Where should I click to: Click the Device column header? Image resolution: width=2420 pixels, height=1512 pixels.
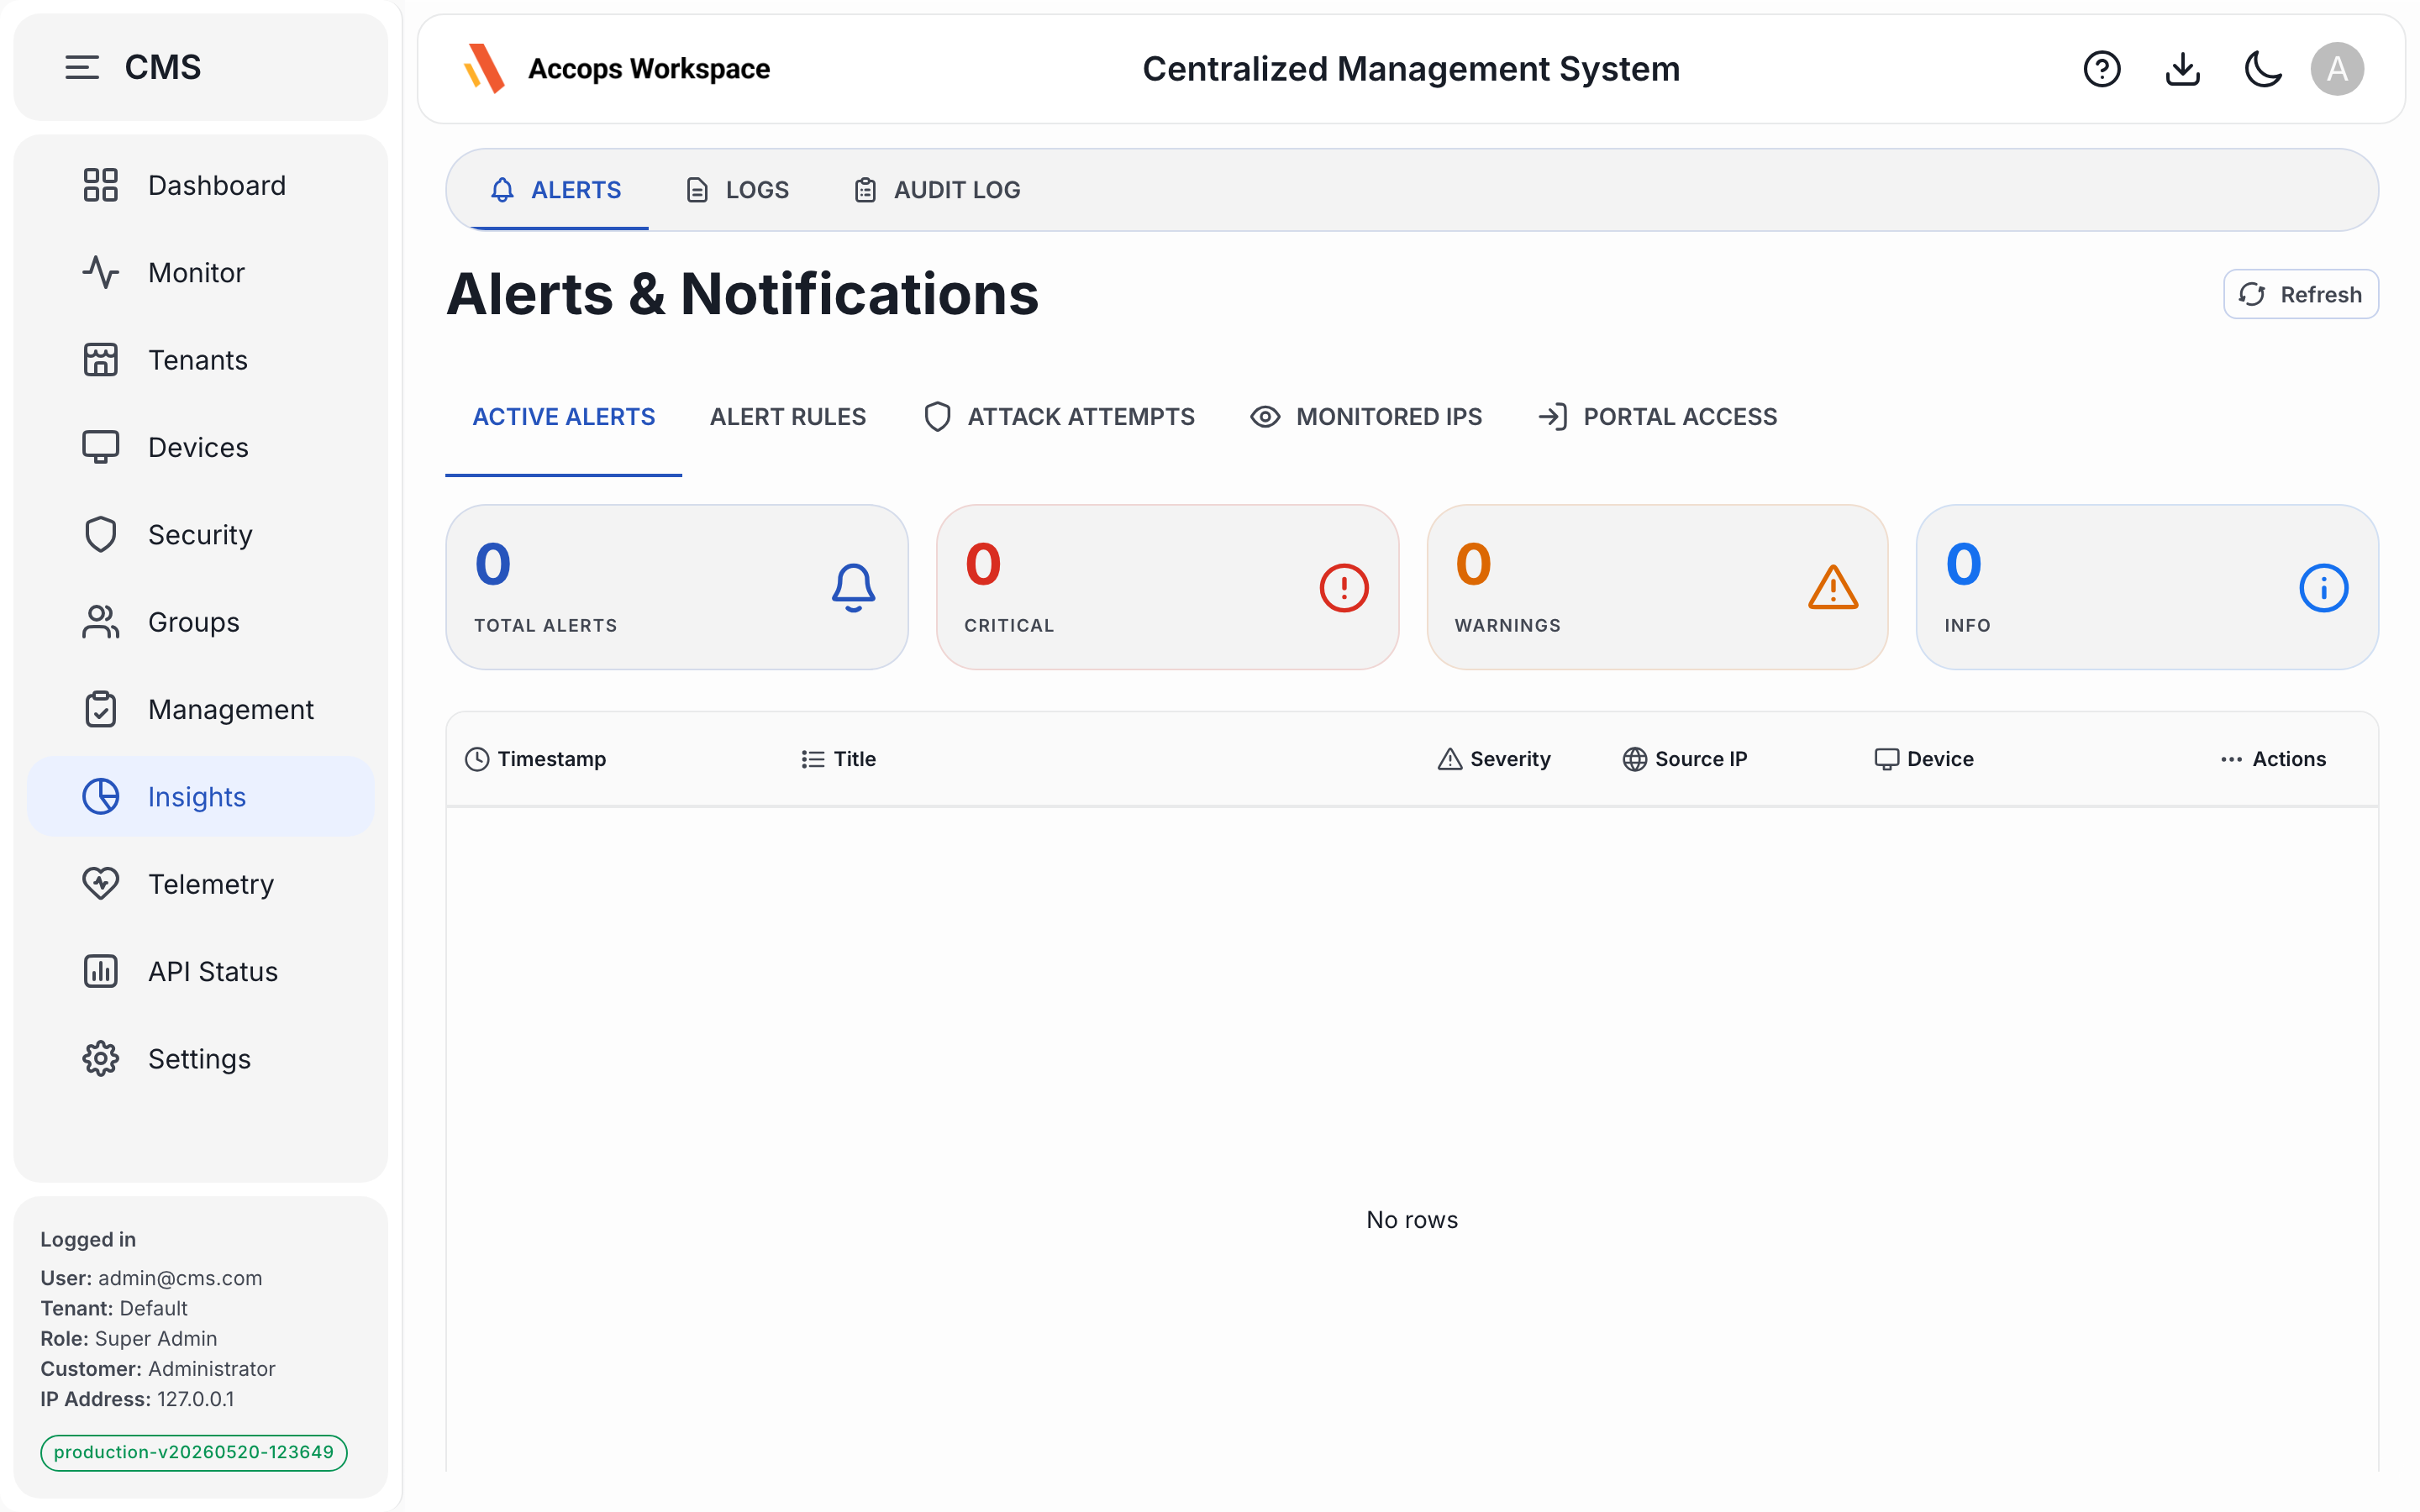pyautogui.click(x=1924, y=759)
